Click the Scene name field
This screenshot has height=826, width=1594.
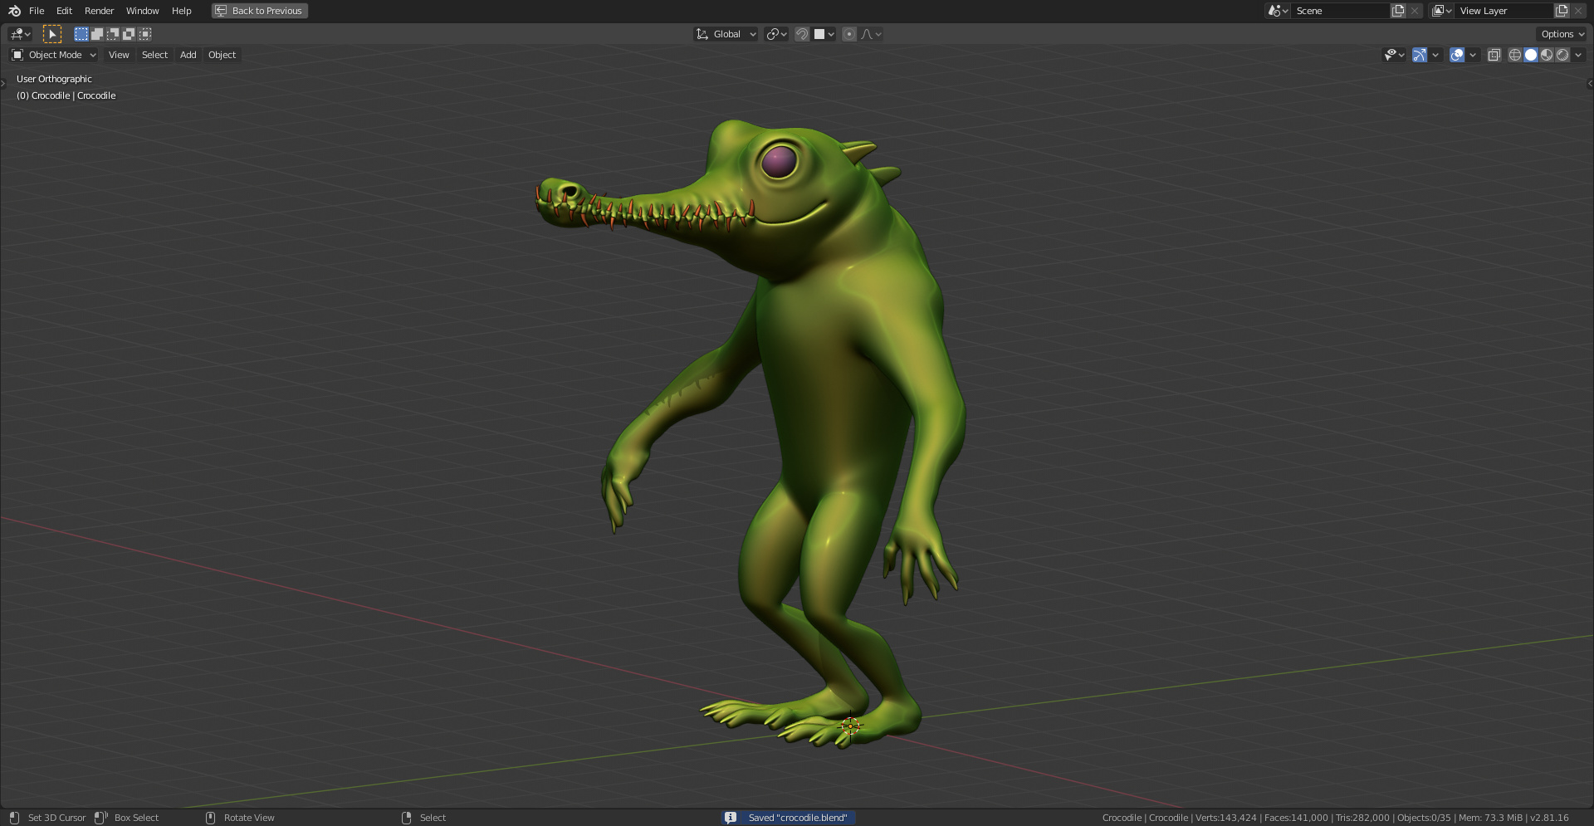pyautogui.click(x=1340, y=11)
